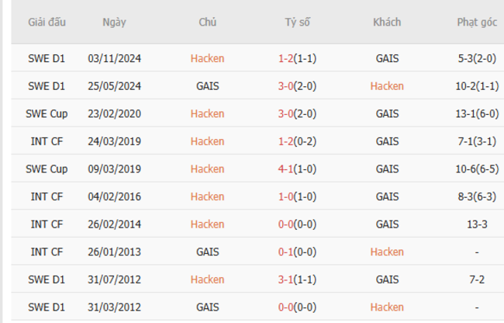This screenshot has width=504, height=323.
Task: Click the 8-3 corner stat on 04/02/2016
Action: click(468, 196)
